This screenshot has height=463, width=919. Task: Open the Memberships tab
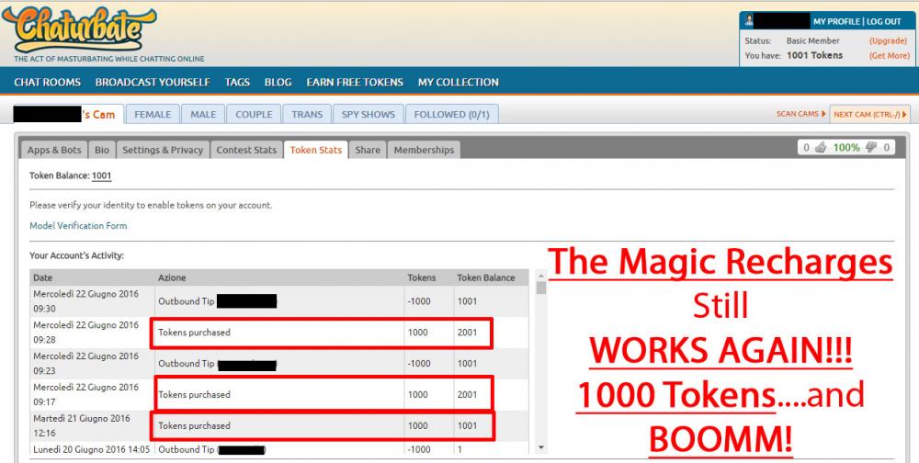(x=424, y=150)
